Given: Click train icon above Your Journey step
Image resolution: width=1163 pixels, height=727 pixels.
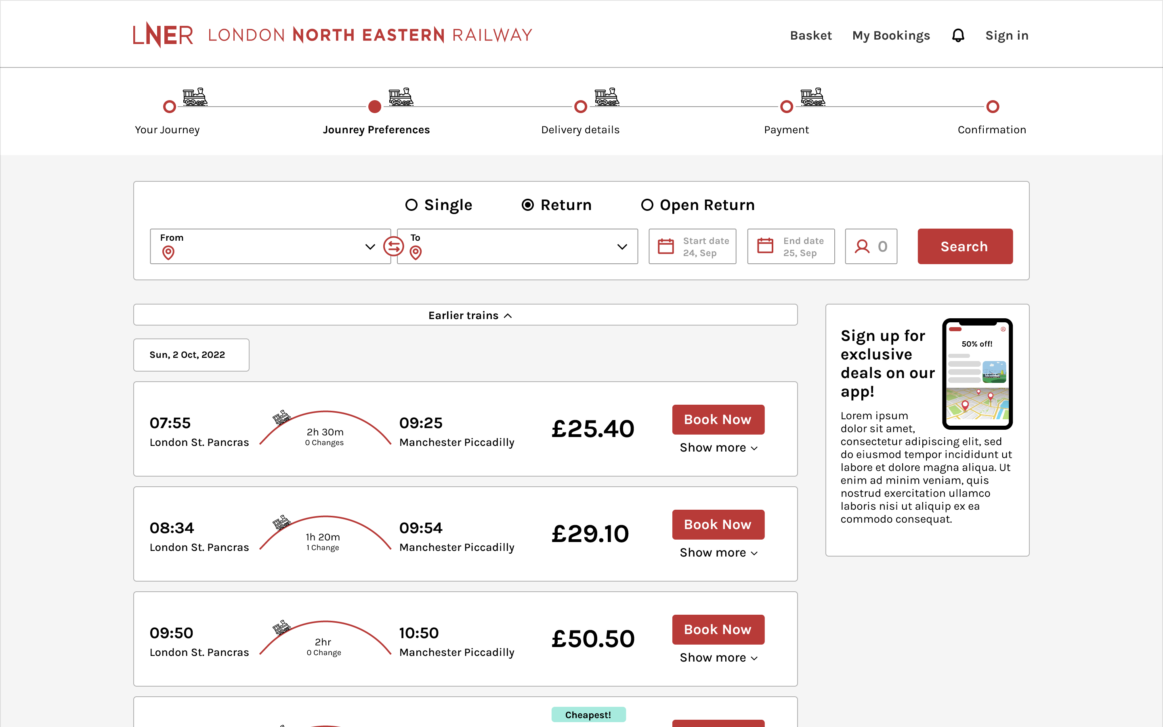Looking at the screenshot, I should point(195,97).
